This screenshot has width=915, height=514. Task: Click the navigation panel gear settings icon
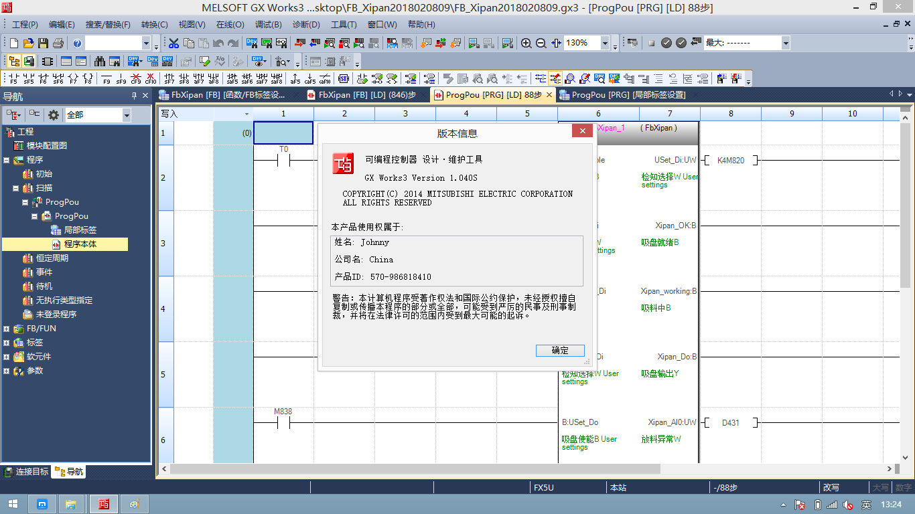point(54,115)
